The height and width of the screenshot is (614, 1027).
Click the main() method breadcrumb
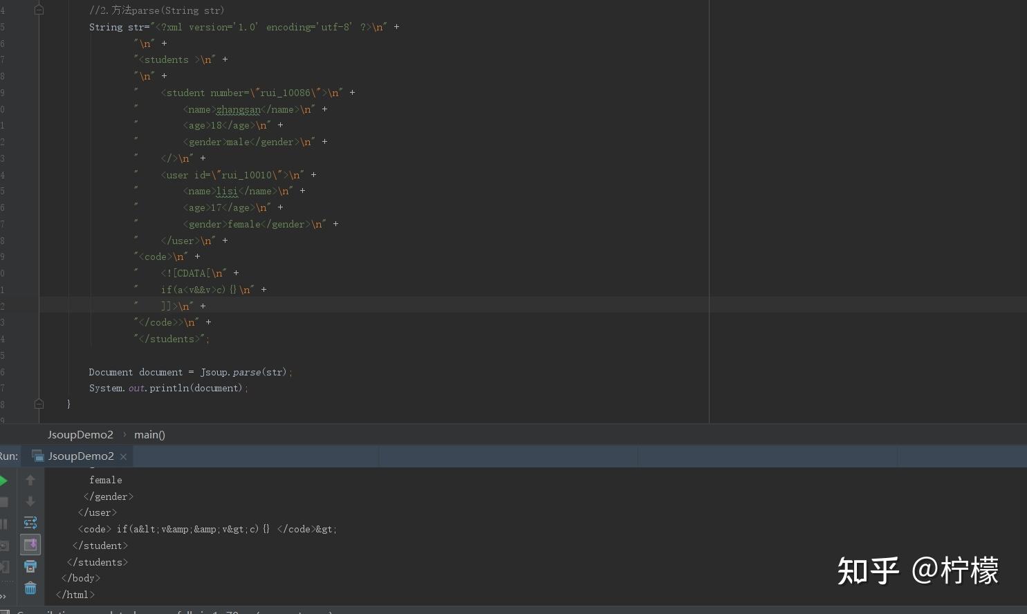point(149,435)
